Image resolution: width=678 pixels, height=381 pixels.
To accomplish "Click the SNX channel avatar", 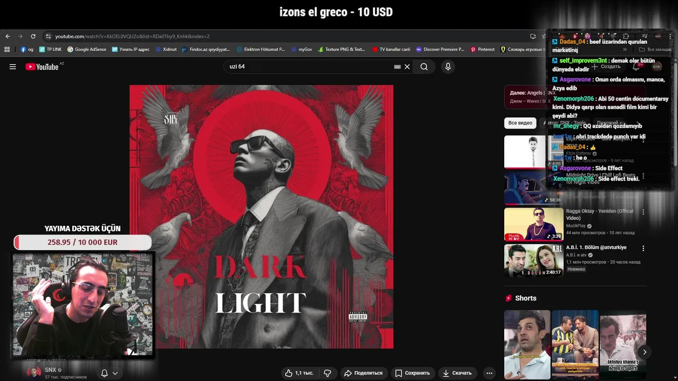I will pyautogui.click(x=34, y=372).
